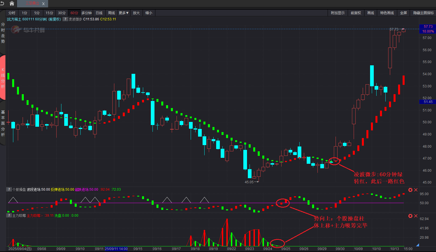Expand the 更多 period dropdown
The width and height of the screenshot is (436, 252).
(124, 13)
